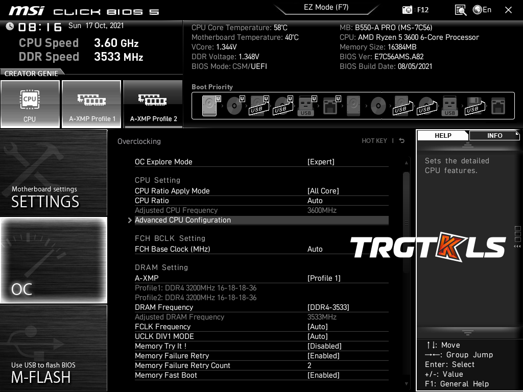
Task: Click the hot key back arrow icon
Action: (402, 141)
